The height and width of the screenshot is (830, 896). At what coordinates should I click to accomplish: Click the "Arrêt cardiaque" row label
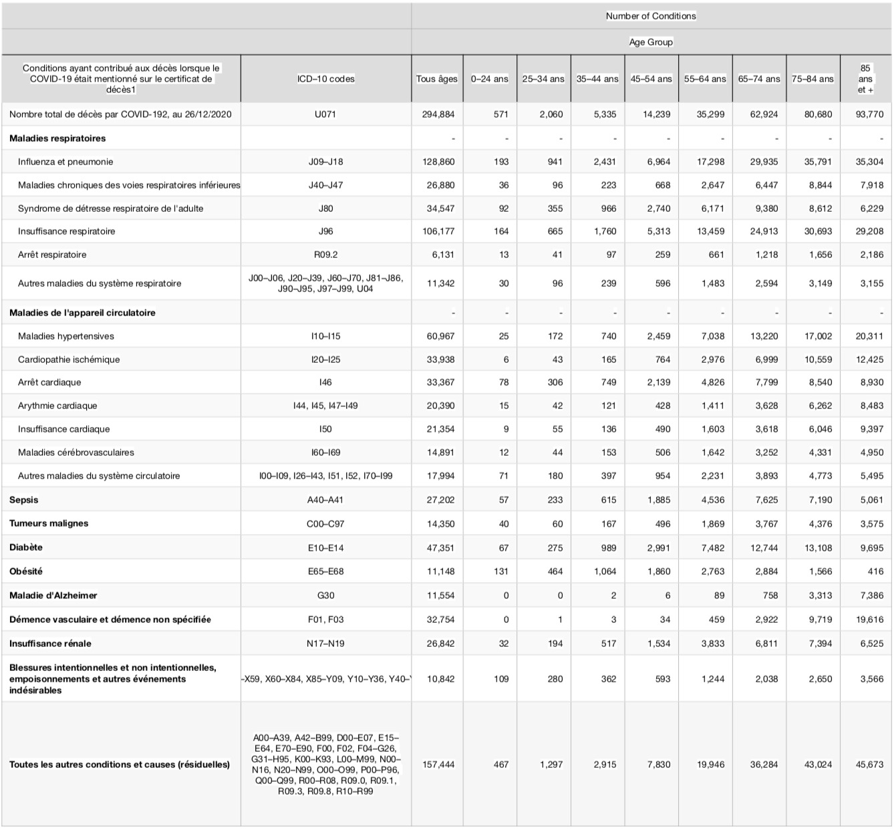(49, 382)
